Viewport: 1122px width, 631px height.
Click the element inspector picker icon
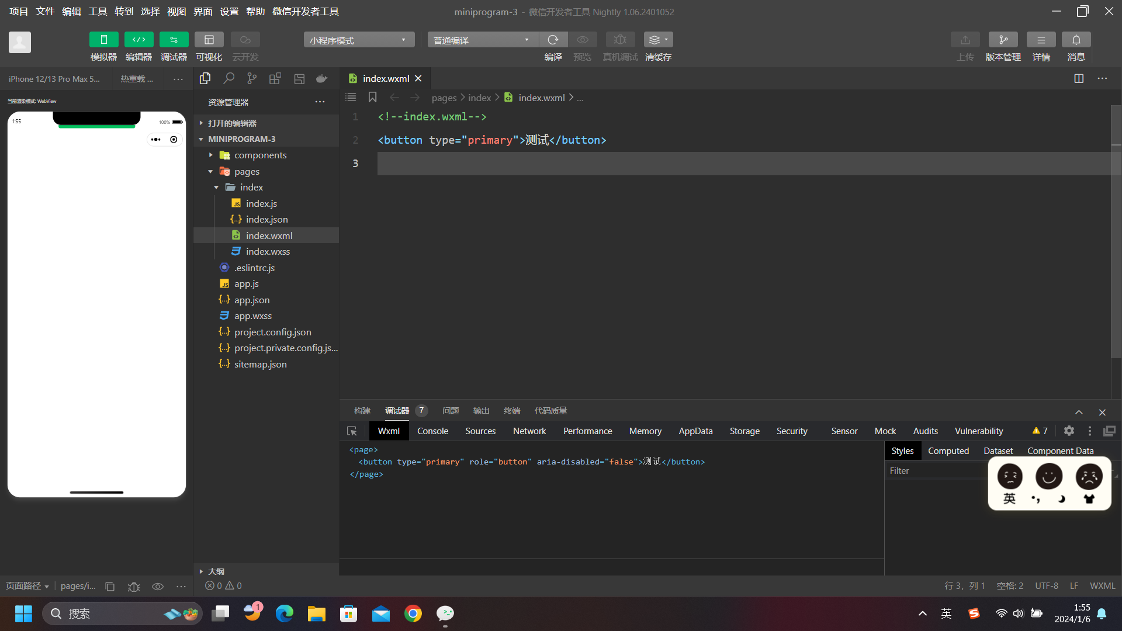352,431
